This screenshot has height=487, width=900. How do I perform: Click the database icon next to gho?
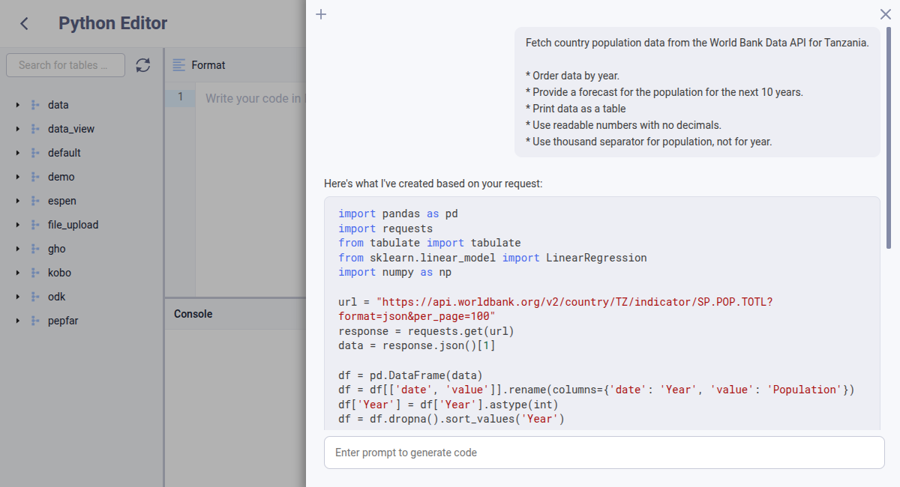34,248
